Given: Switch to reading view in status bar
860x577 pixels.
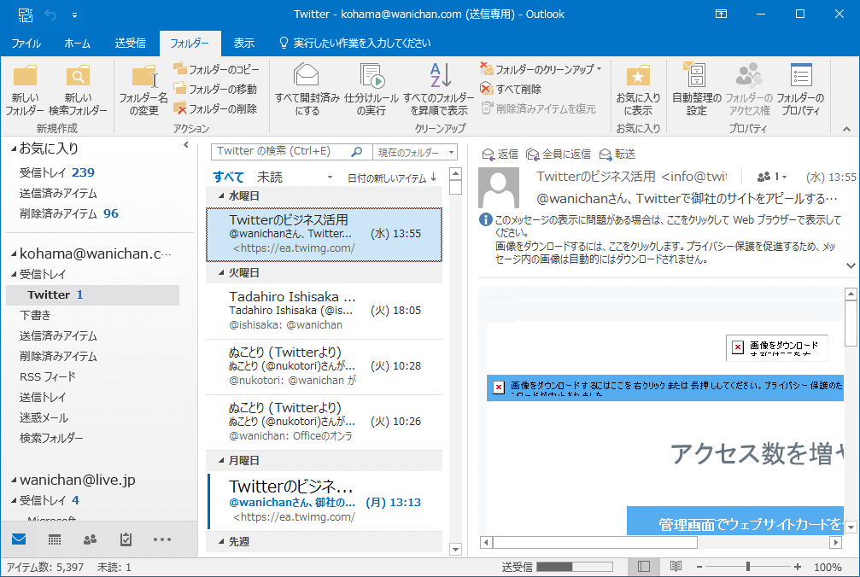Looking at the screenshot, I should pos(676,567).
